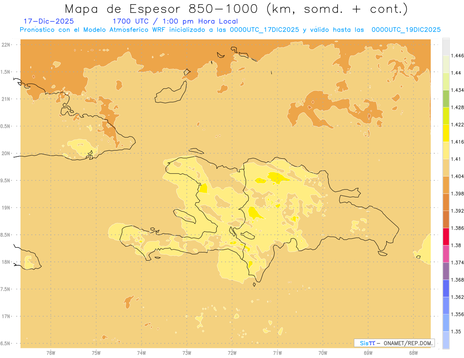Select the pink colorbar segment above 1.374

coord(446,254)
